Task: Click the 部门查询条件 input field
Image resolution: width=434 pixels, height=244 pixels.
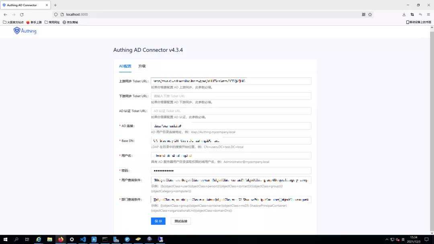Action: pyautogui.click(x=231, y=199)
